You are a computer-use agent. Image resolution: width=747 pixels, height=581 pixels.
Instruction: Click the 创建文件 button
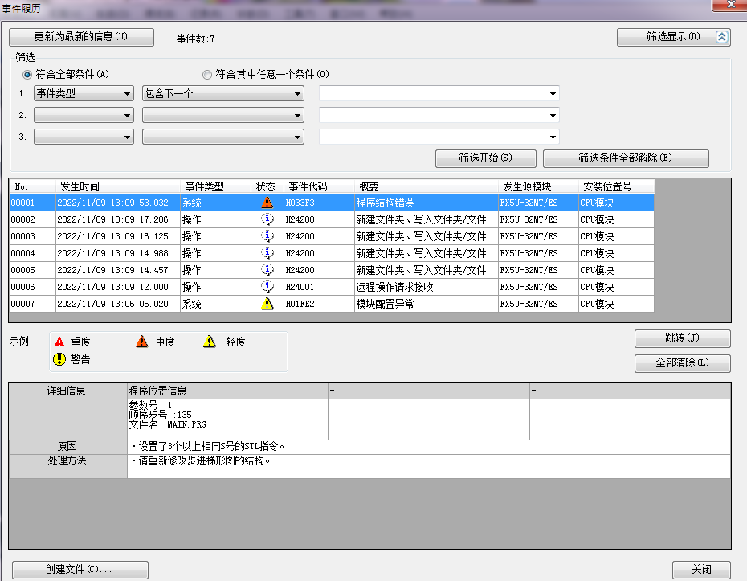80,570
